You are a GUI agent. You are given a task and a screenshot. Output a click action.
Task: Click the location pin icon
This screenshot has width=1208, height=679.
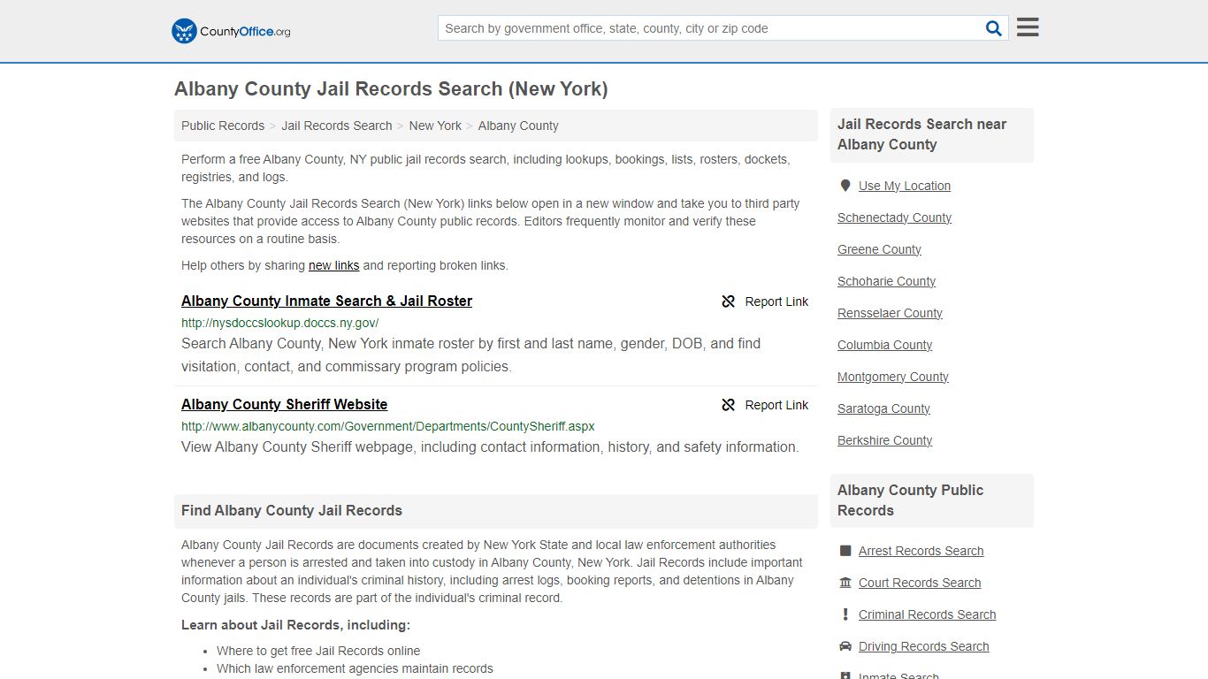pos(845,186)
